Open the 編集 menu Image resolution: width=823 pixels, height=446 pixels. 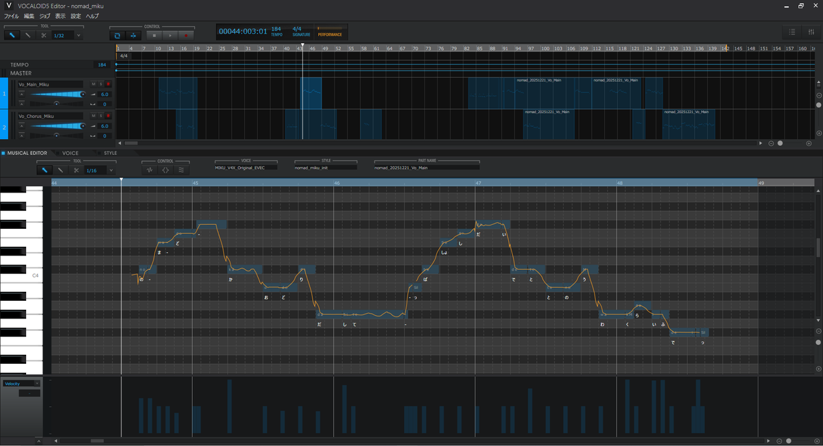click(29, 16)
